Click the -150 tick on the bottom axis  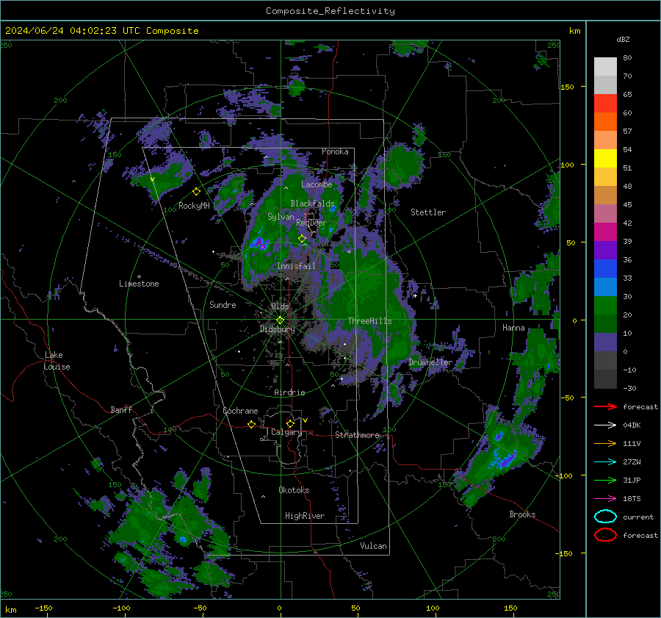tap(43, 608)
